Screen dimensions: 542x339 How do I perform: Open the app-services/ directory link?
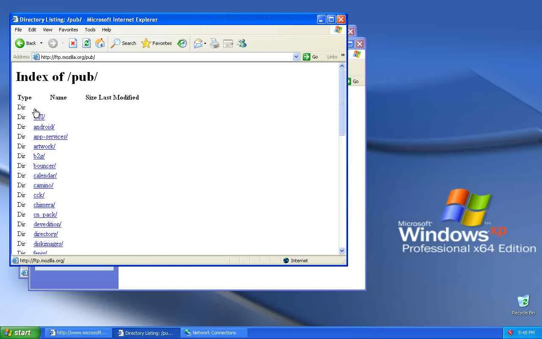(x=50, y=136)
